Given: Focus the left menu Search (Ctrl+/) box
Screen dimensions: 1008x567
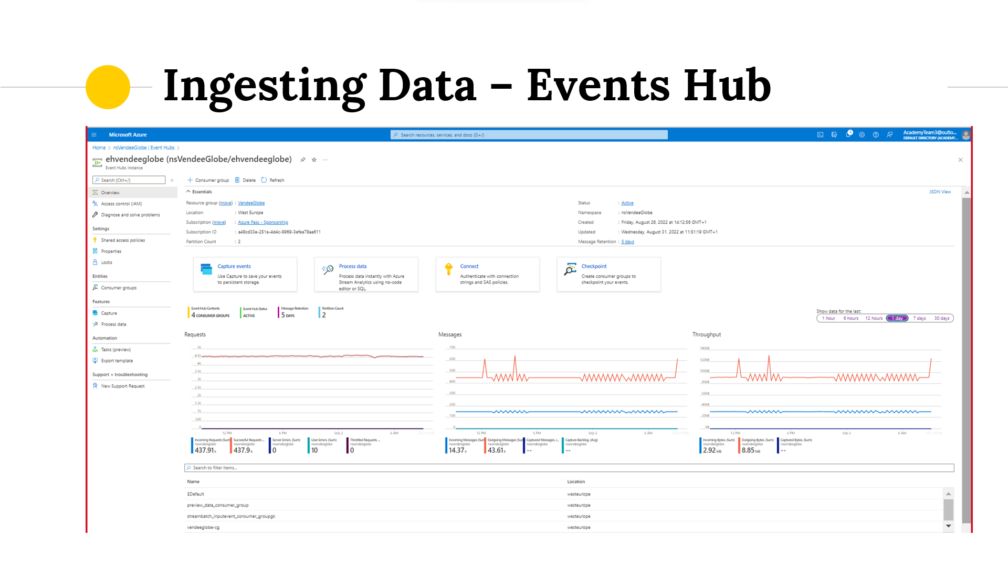Looking at the screenshot, I should [129, 180].
